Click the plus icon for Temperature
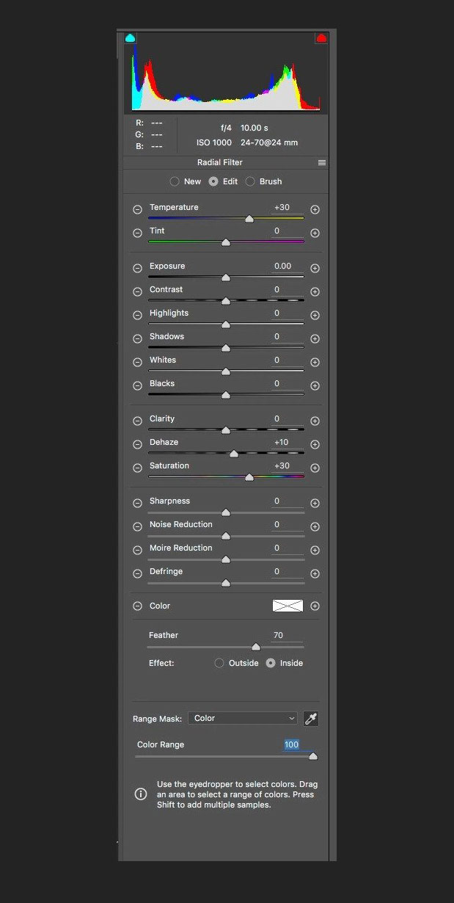454x903 pixels. point(315,209)
